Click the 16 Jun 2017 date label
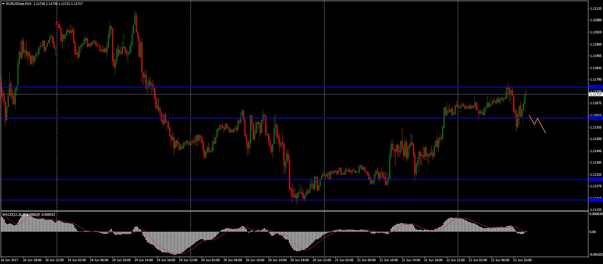603x264 pixels. point(9,260)
